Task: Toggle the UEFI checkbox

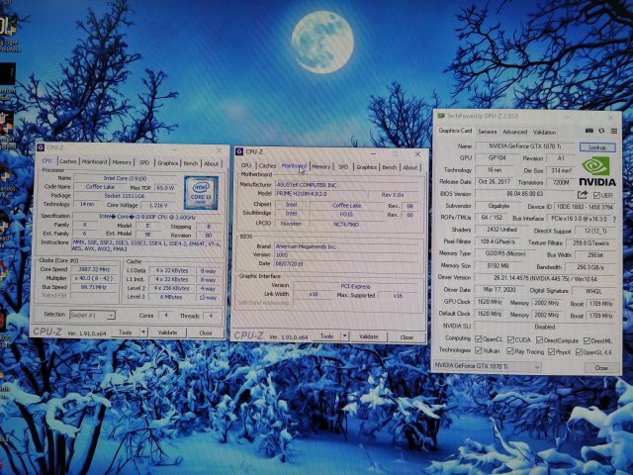Action: (595, 196)
